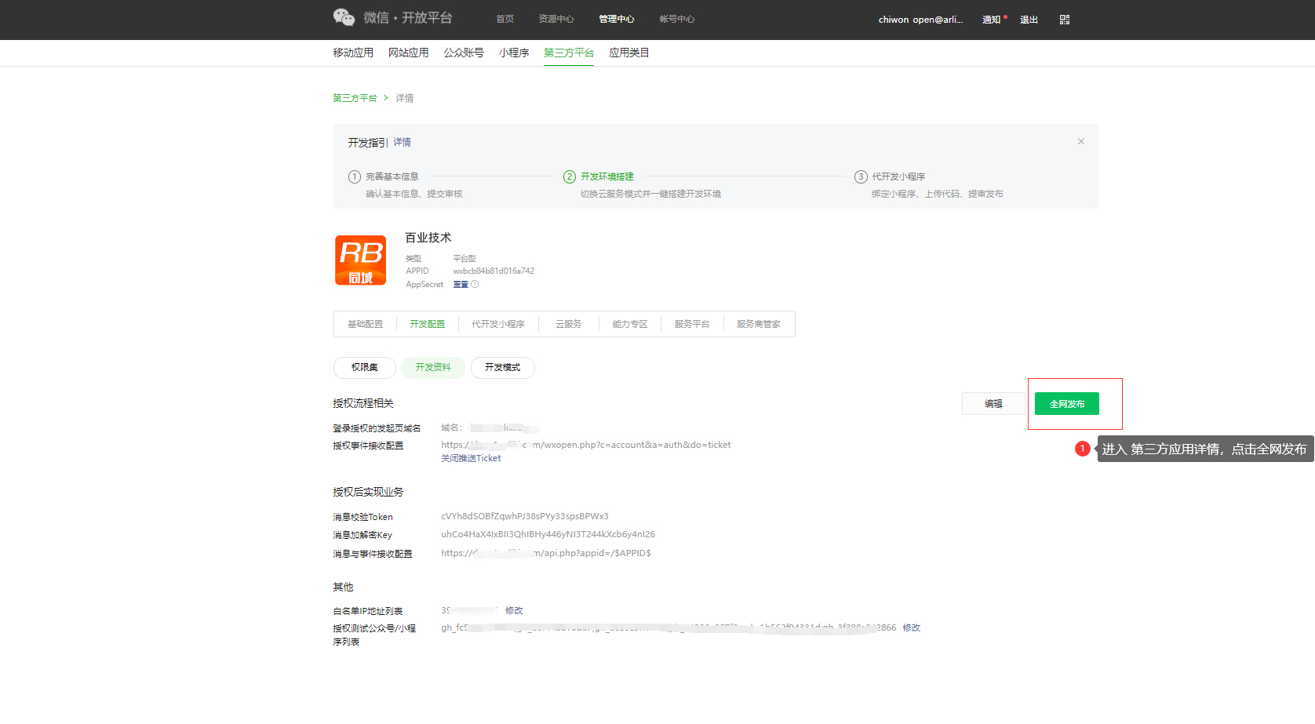Click step 1 完善基本信息 circle icon
Viewport: 1315px width, 724px height.
(355, 177)
